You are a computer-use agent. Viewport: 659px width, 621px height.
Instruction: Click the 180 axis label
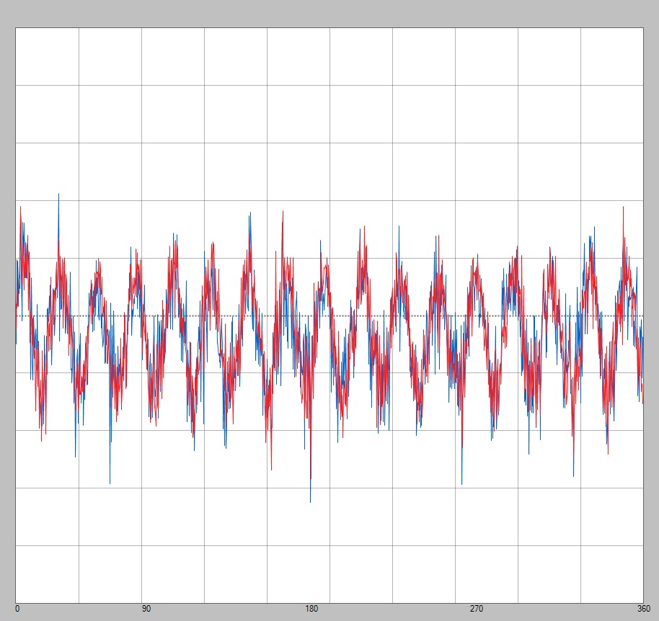point(311,609)
